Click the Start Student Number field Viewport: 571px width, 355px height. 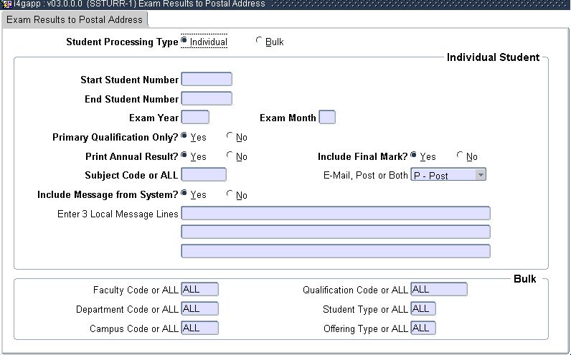coord(207,80)
